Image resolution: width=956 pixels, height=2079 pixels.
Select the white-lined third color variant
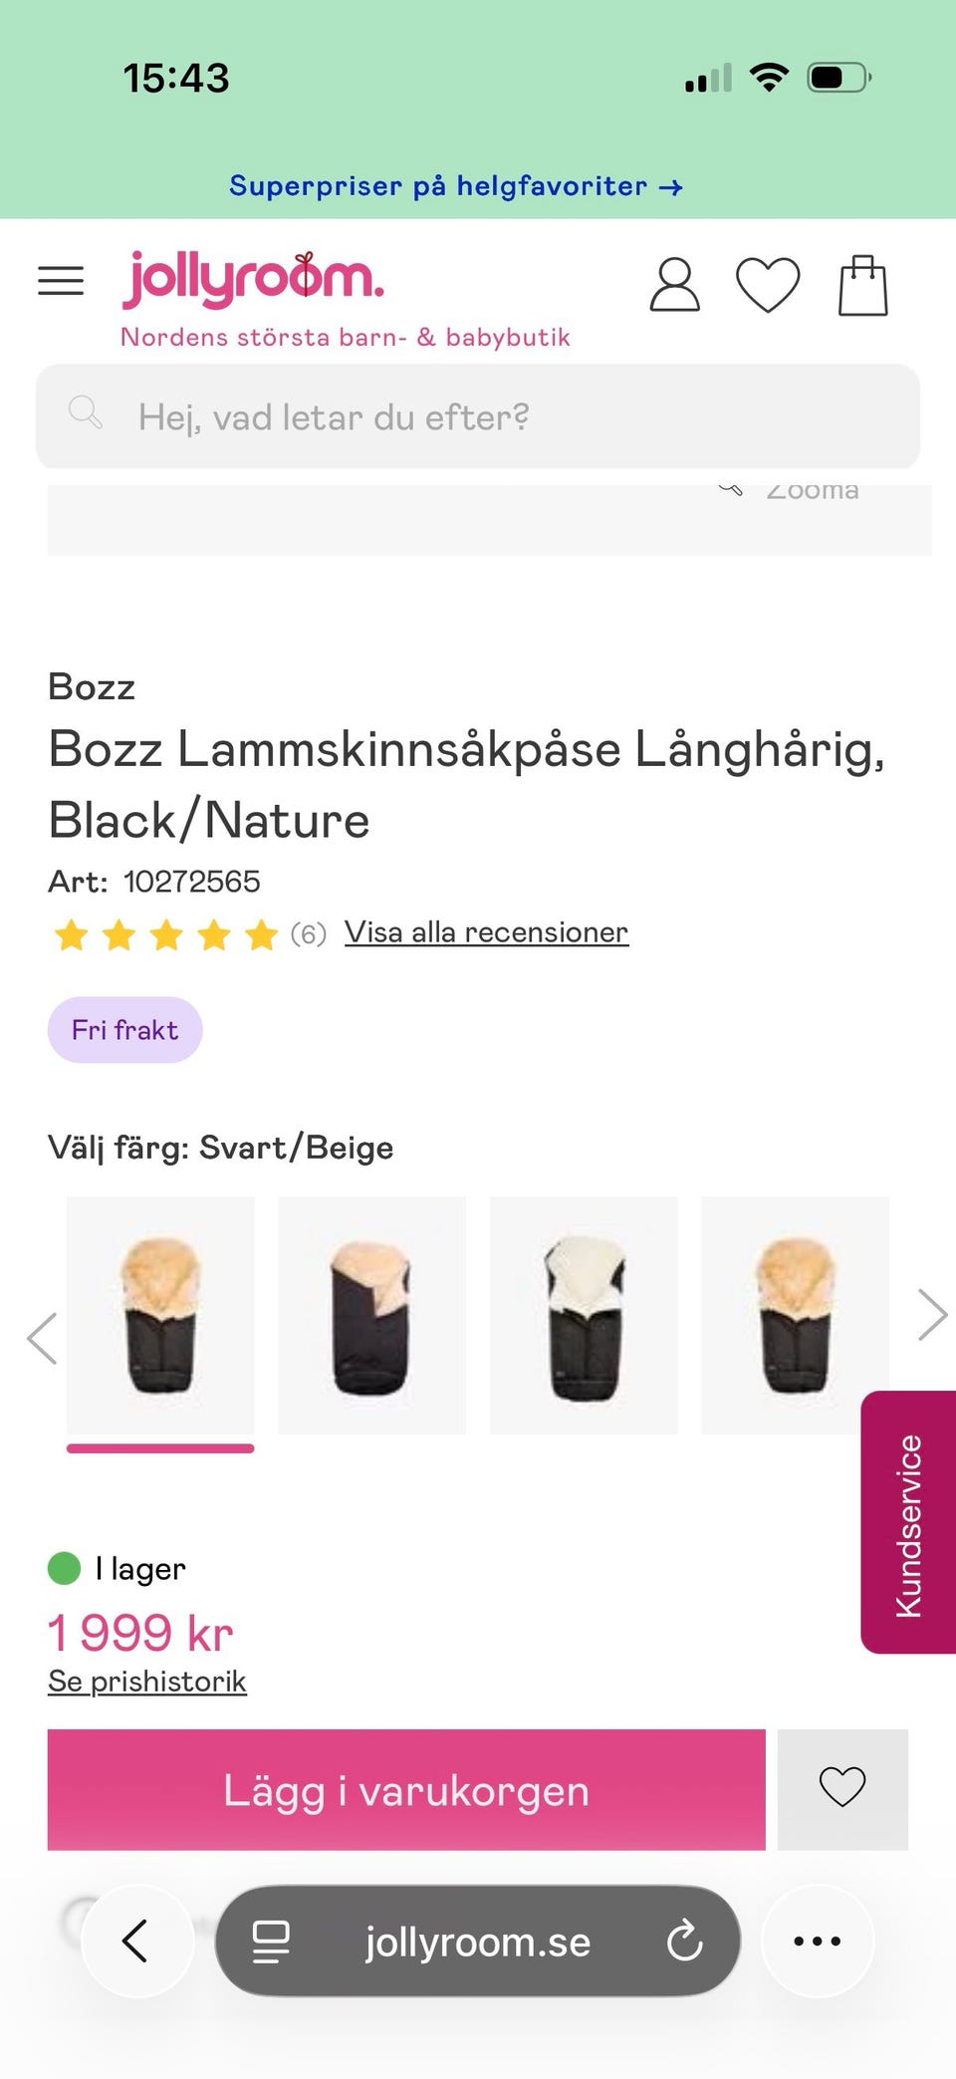click(x=584, y=1315)
